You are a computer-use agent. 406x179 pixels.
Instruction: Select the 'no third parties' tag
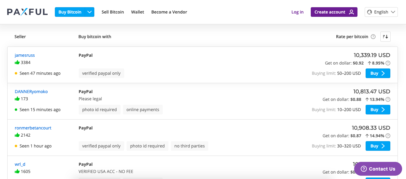pos(190,146)
